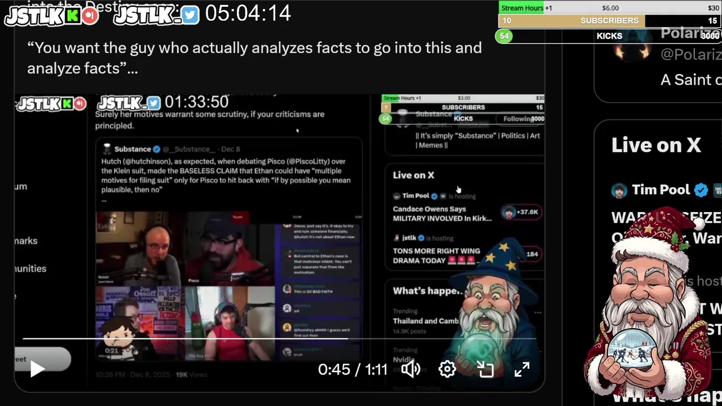Screen dimensions: 722x406
Task: Open the video settings gear
Action: coord(447,369)
